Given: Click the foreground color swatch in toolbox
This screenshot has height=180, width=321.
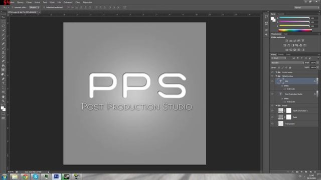Looking at the screenshot, I should click(x=2, y=108).
